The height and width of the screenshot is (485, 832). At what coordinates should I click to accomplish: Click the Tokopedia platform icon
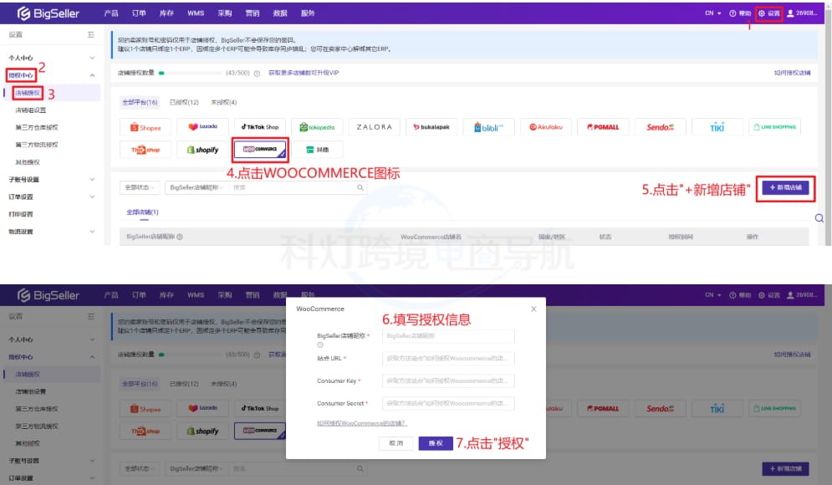coord(317,126)
